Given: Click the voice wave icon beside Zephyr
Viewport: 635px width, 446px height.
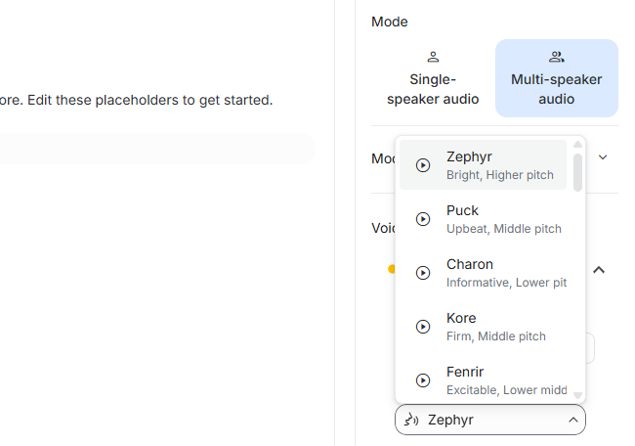Looking at the screenshot, I should coord(411,420).
